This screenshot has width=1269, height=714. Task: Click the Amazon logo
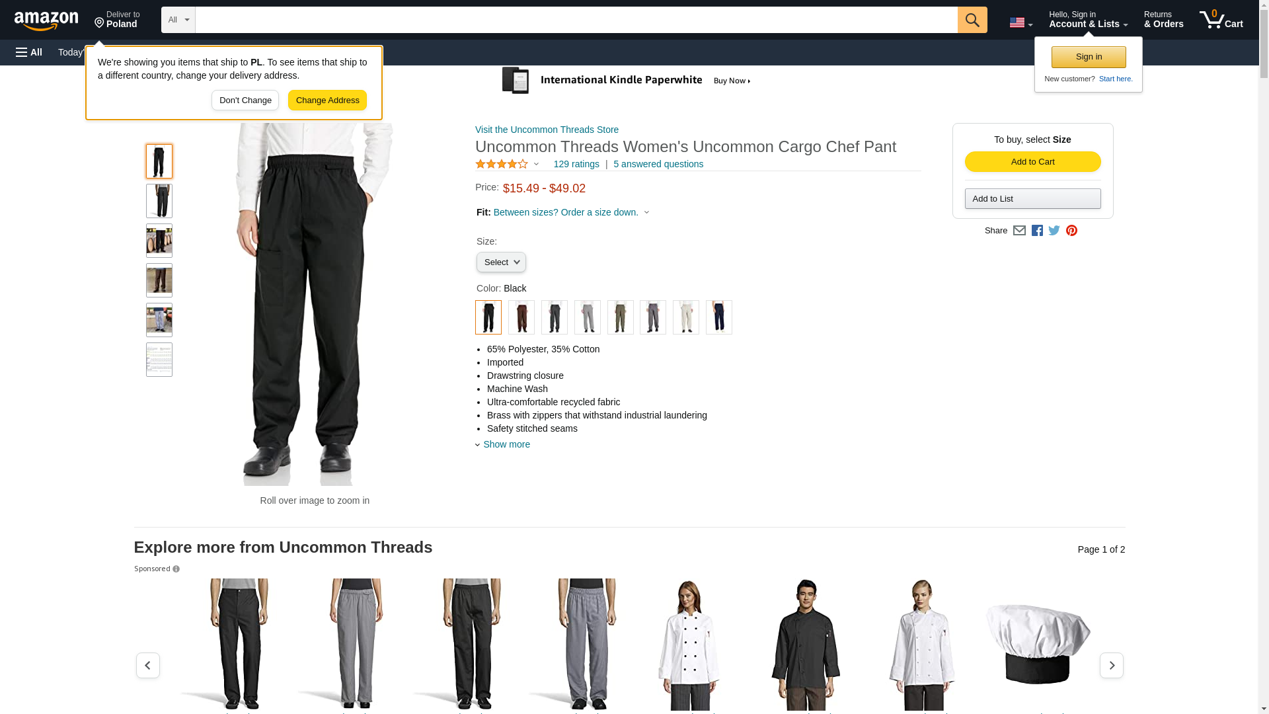coord(46,20)
